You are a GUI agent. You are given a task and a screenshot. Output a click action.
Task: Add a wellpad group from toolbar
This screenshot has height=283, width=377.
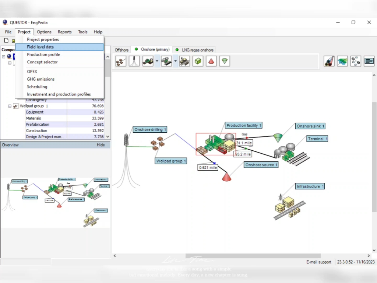[121, 61]
